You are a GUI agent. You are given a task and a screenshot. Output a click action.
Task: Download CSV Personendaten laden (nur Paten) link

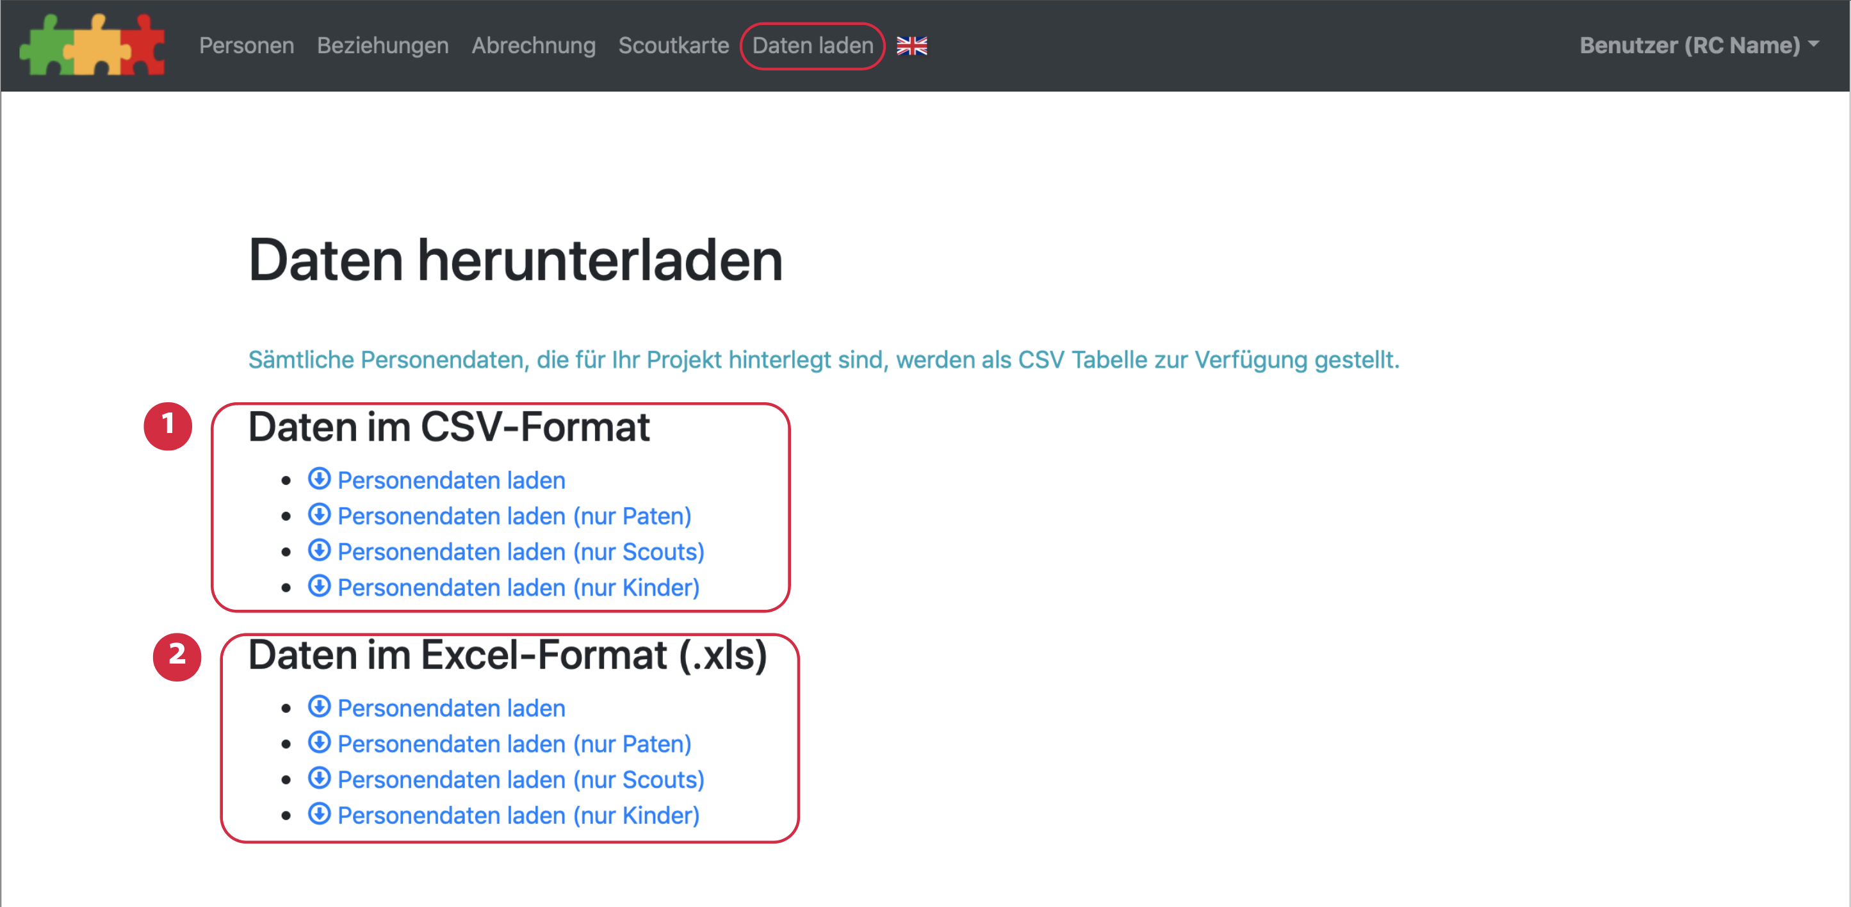click(514, 516)
